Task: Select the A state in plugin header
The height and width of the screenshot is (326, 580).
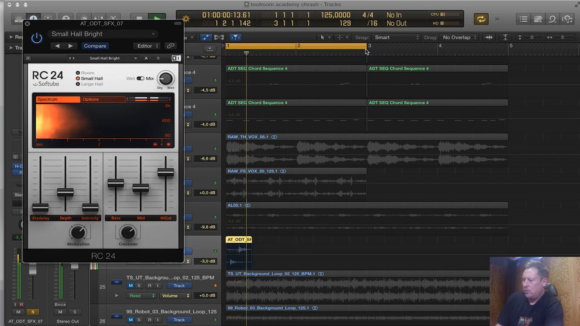Action: 146,59
